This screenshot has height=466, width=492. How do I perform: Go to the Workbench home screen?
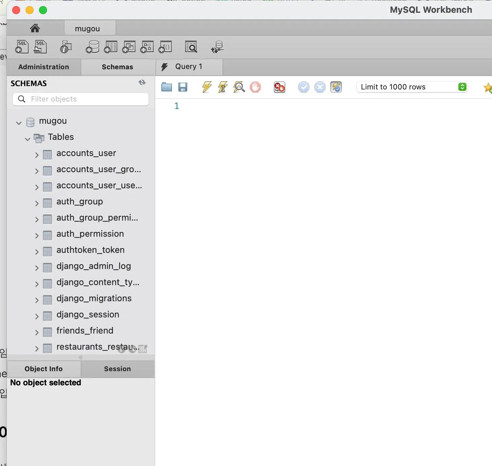tap(35, 28)
